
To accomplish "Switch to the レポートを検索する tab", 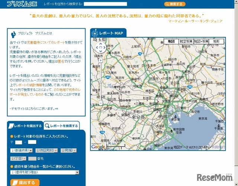I will point(62,126).
